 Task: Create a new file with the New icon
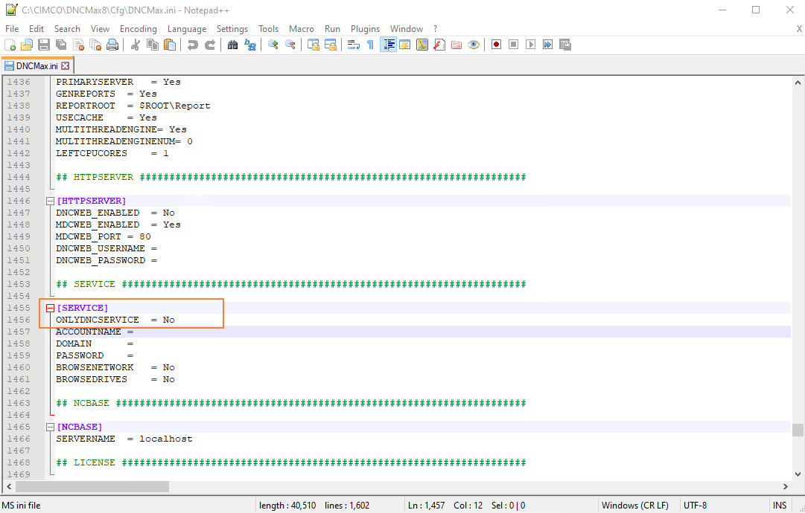tap(10, 45)
